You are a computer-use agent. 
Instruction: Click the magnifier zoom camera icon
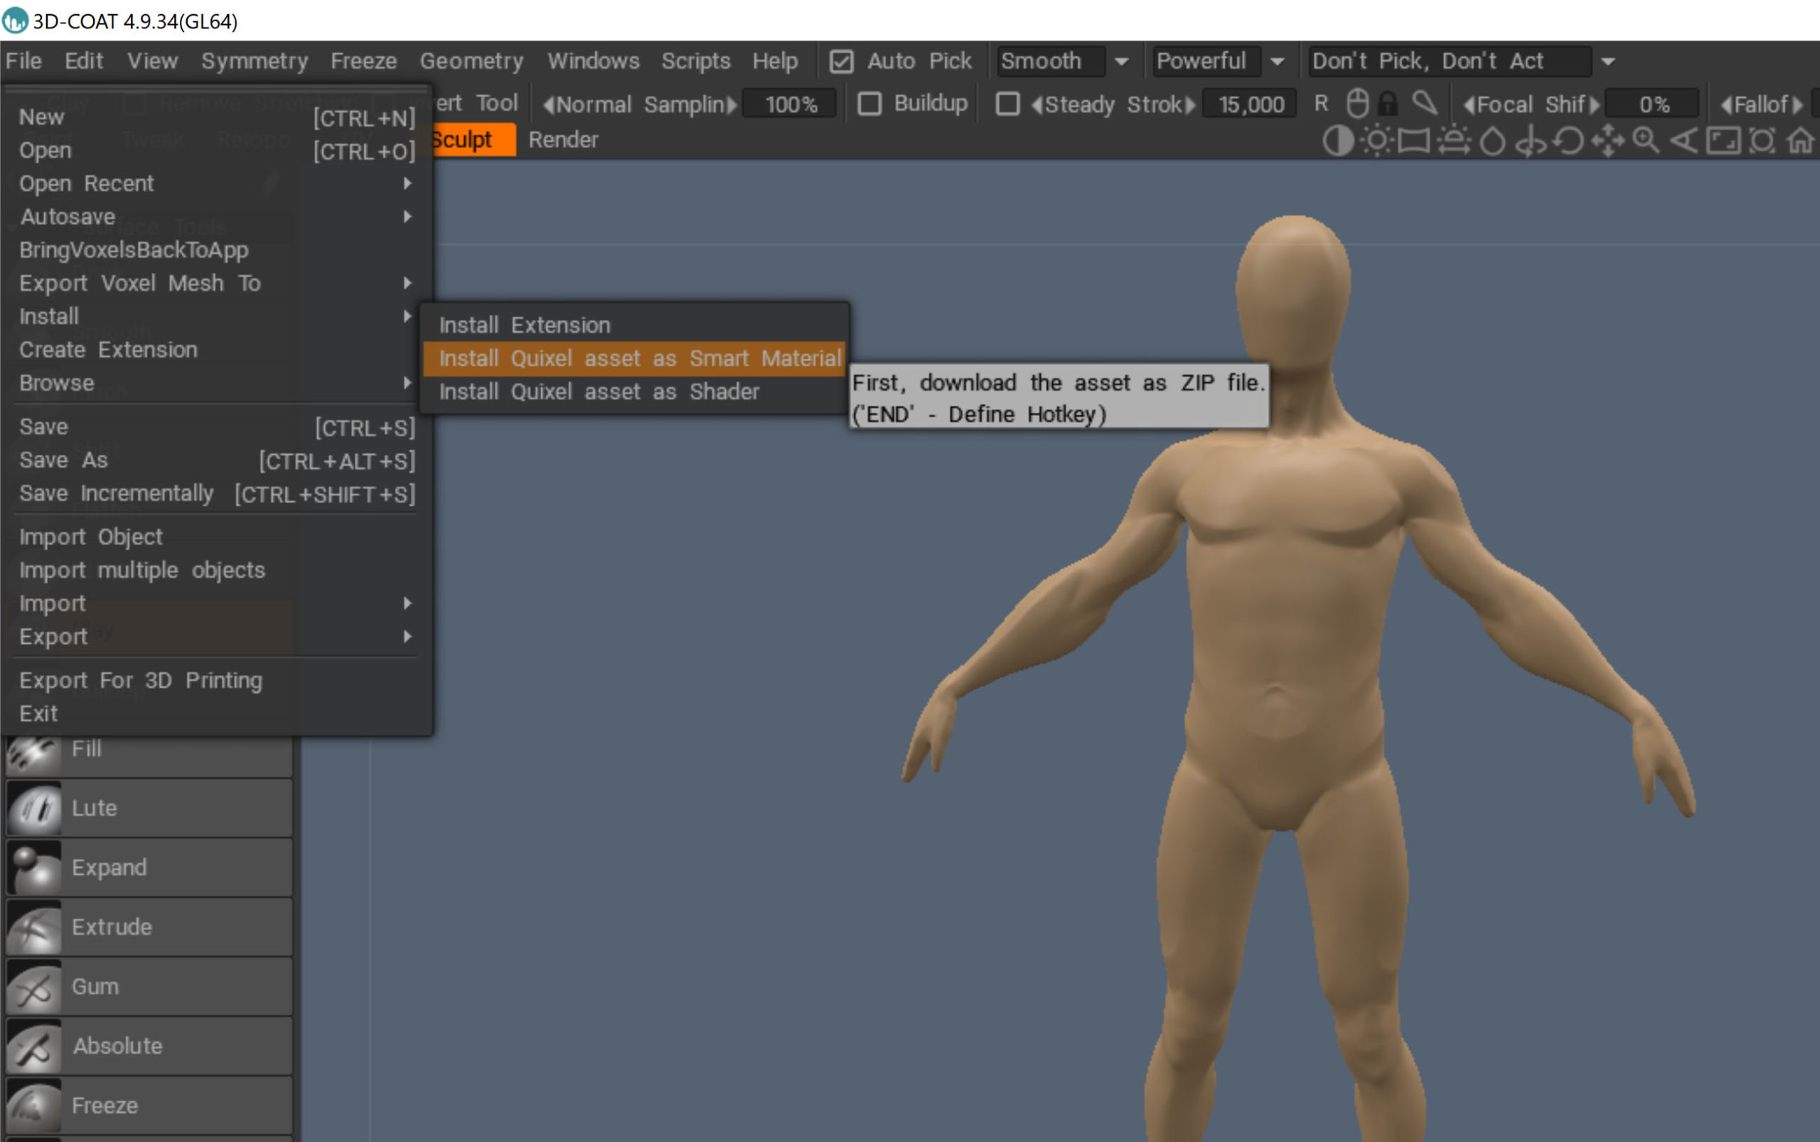[x=1646, y=141]
